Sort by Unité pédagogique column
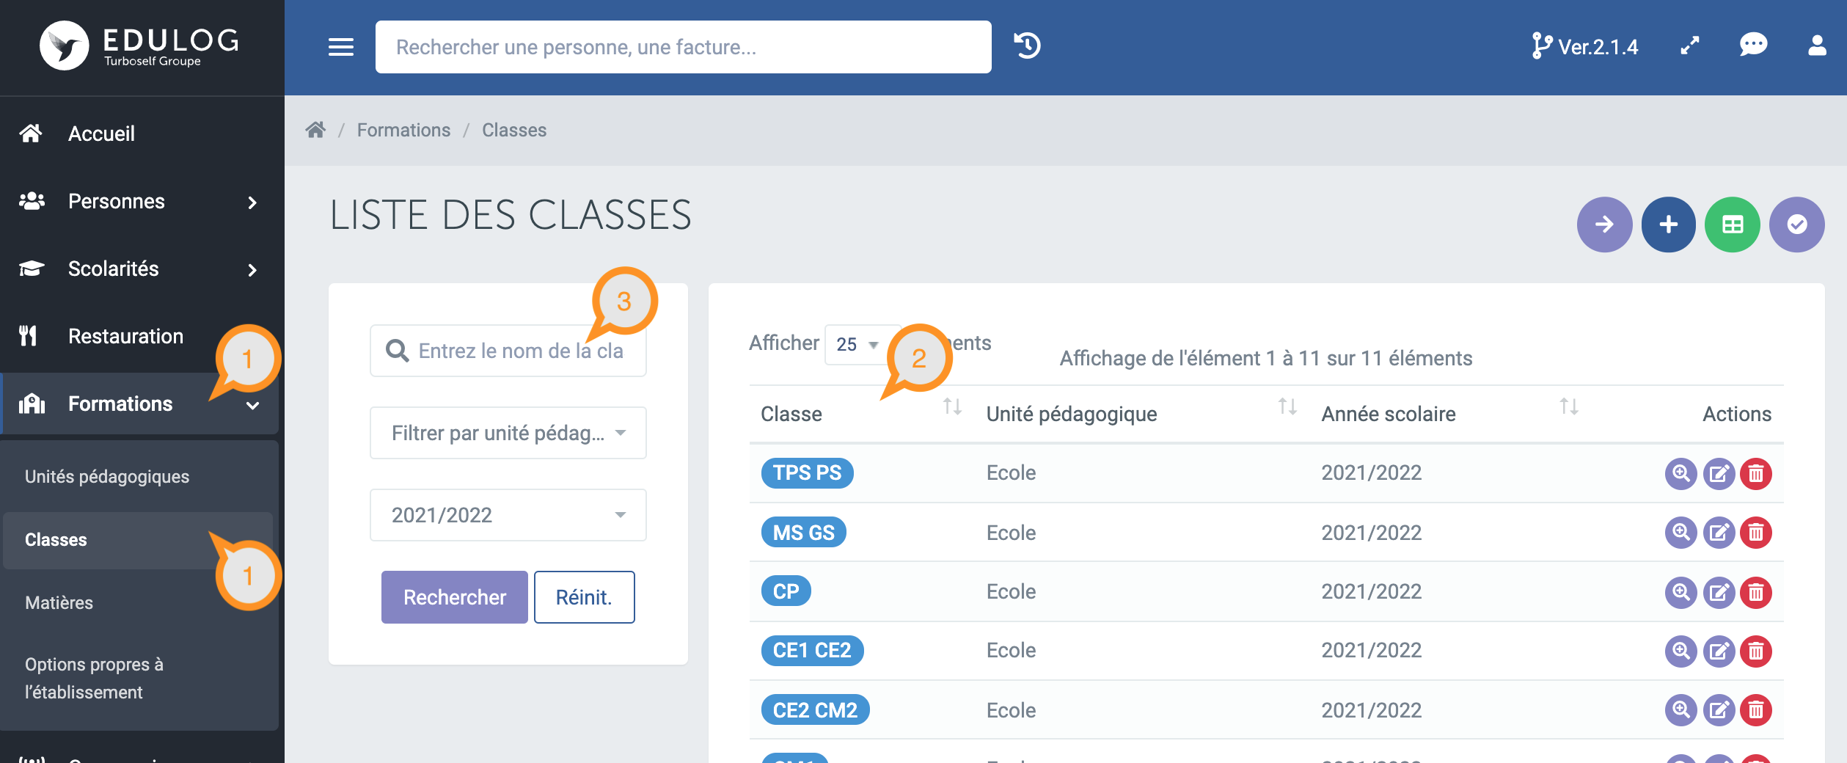Screen dimensions: 1847x763 click(x=1287, y=406)
